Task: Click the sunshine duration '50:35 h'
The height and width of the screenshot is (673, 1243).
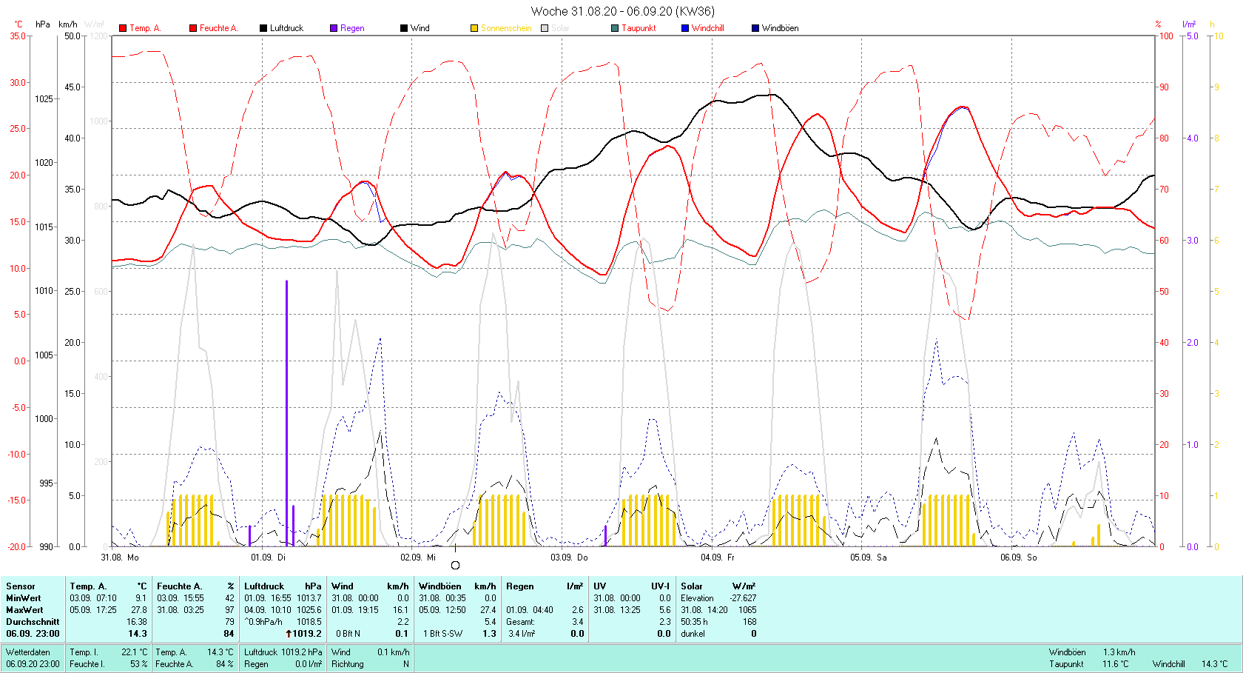Action: tap(695, 622)
